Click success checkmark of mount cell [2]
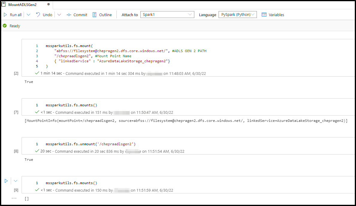Image resolution: width=356 pixels, height=206 pixels. [37, 73]
